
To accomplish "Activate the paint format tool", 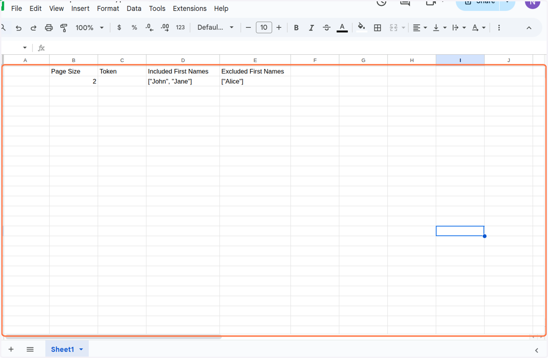I will (x=64, y=28).
